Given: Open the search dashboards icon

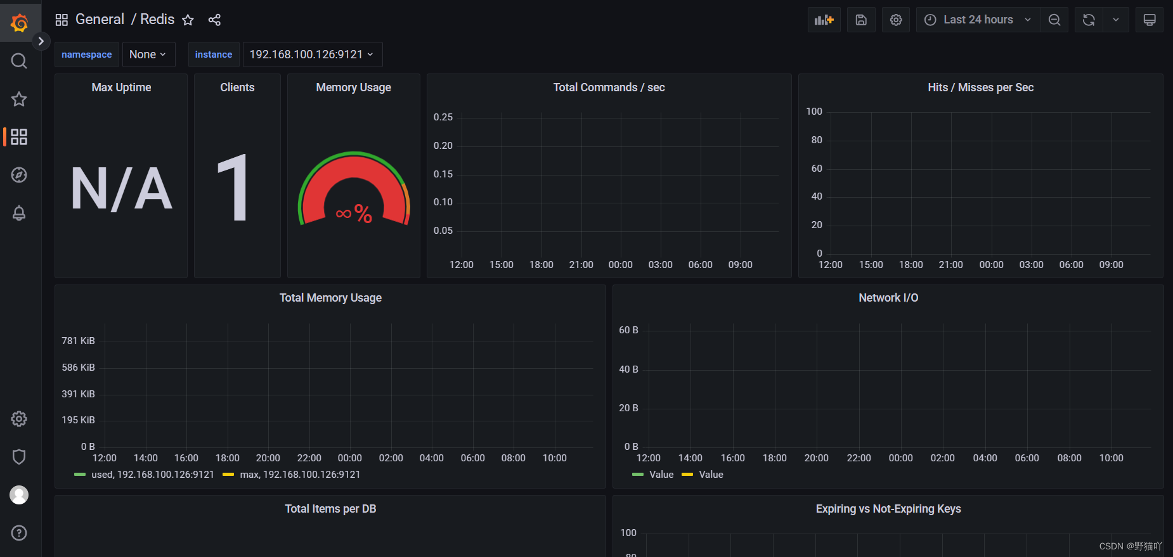Looking at the screenshot, I should (x=19, y=61).
